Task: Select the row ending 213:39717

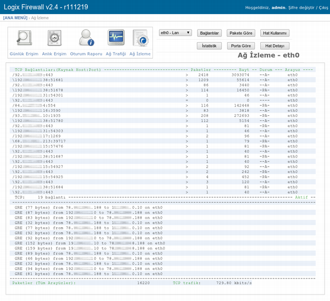Action: pos(162,141)
